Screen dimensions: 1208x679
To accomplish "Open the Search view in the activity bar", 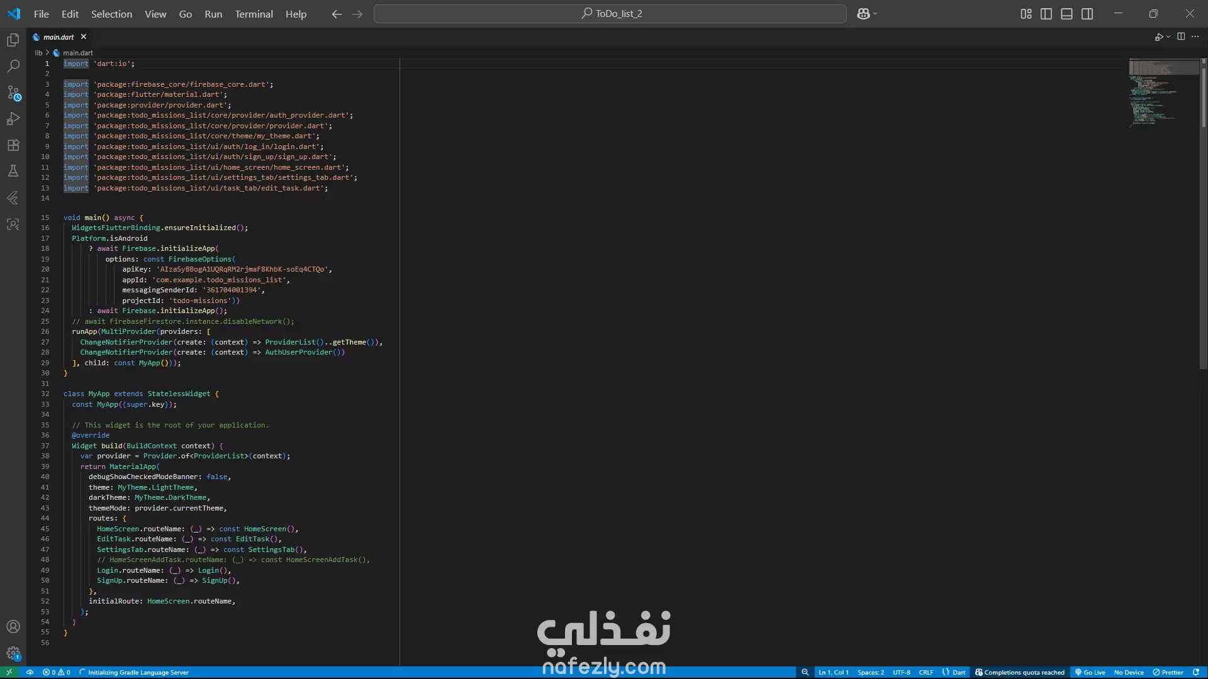I will 13,66.
